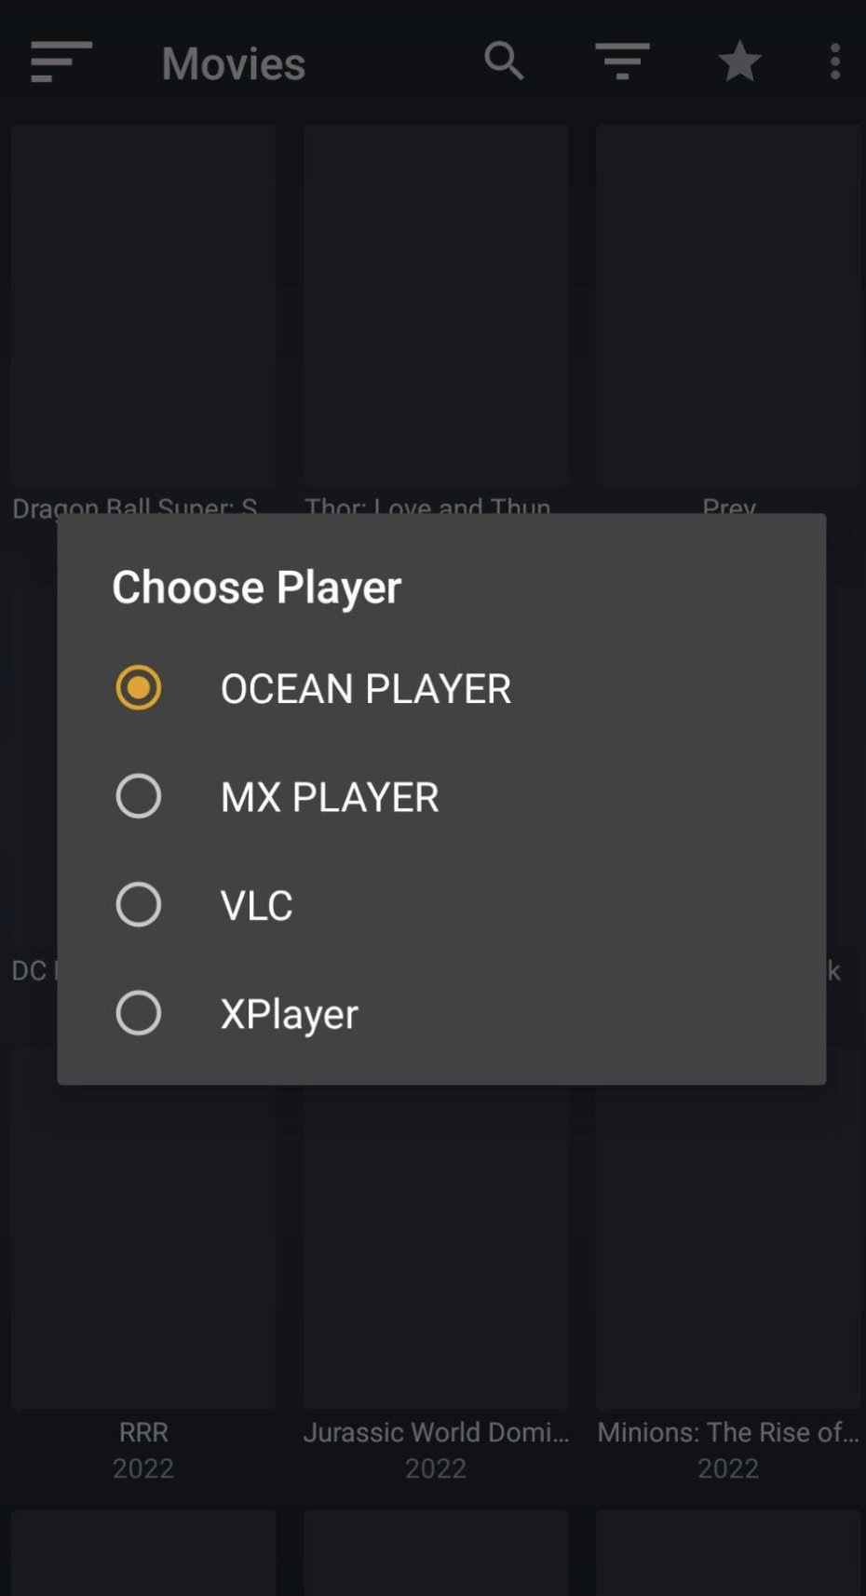This screenshot has width=866, height=1596.
Task: Open the filter icon next to search
Action: (621, 61)
